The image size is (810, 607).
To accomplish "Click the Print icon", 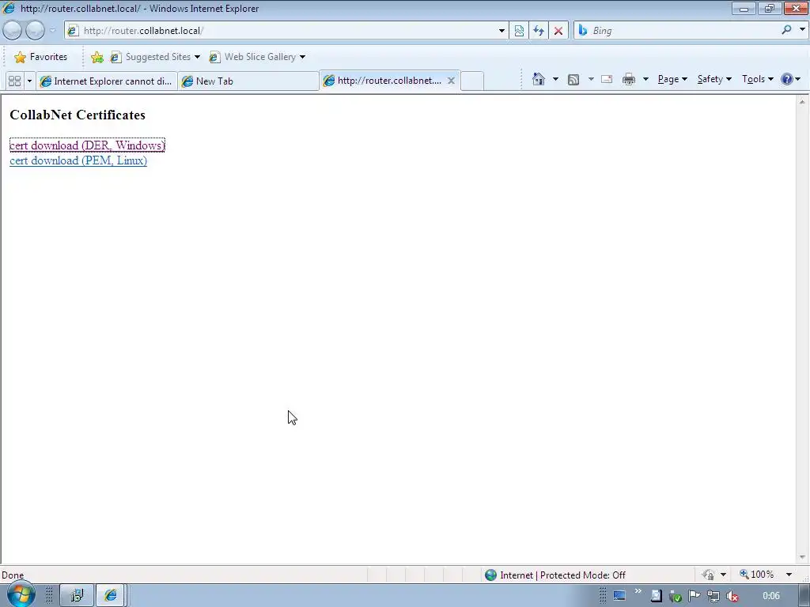I will point(629,79).
